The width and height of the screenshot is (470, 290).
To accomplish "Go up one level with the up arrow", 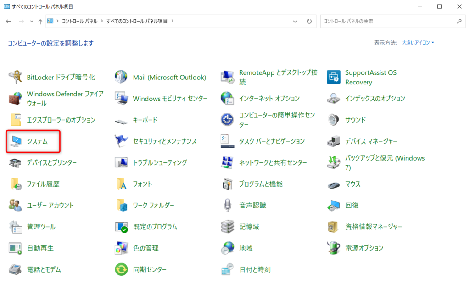I will (x=40, y=21).
